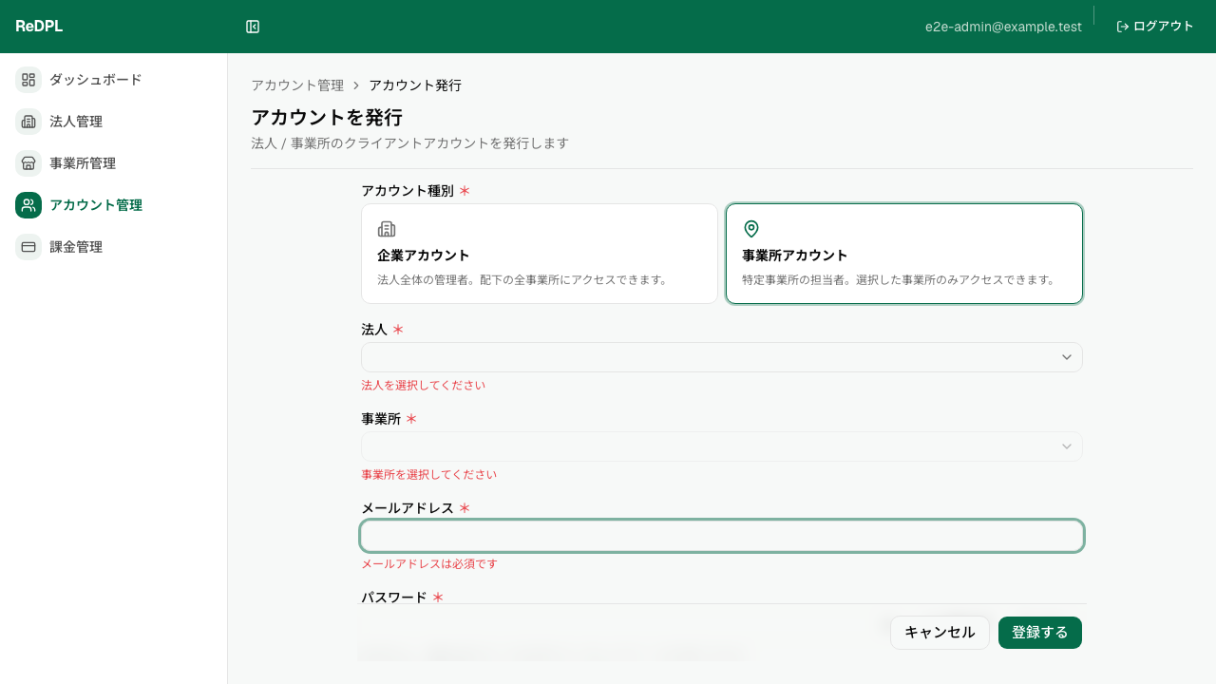Click the ダッシュボード grid icon

(x=28, y=80)
